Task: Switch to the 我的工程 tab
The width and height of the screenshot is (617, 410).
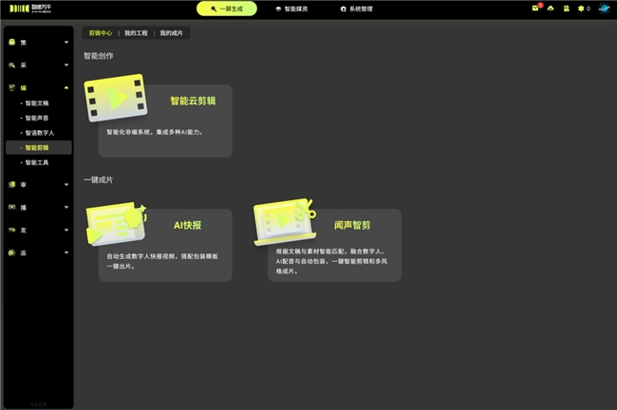Action: tap(137, 32)
